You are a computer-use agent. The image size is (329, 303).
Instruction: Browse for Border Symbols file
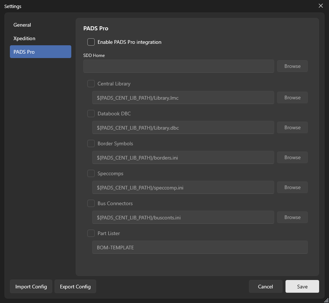click(292, 158)
